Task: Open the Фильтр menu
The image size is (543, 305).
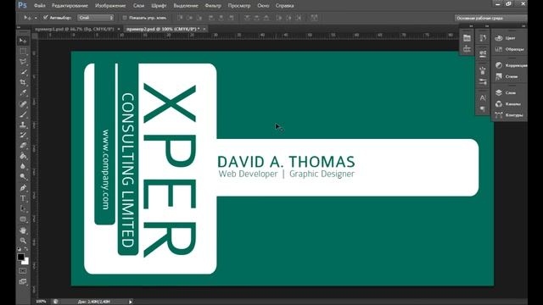Action: point(213,6)
